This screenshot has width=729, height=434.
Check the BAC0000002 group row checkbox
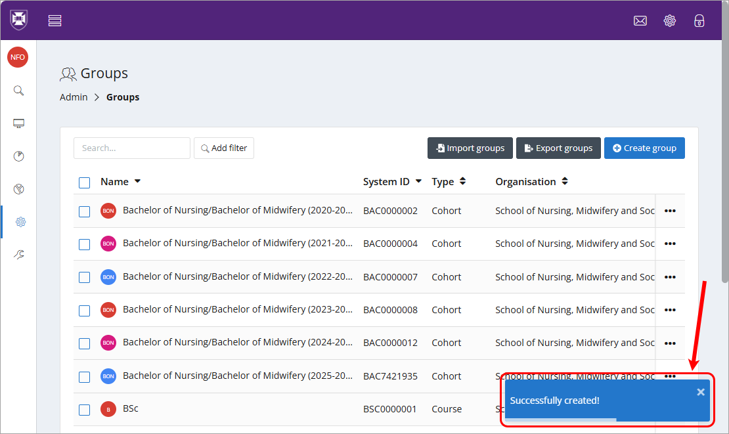click(84, 211)
